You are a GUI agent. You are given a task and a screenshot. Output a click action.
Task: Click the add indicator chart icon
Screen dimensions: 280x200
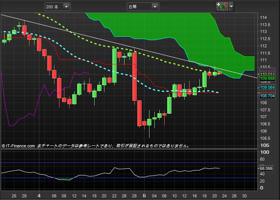pos(222,6)
